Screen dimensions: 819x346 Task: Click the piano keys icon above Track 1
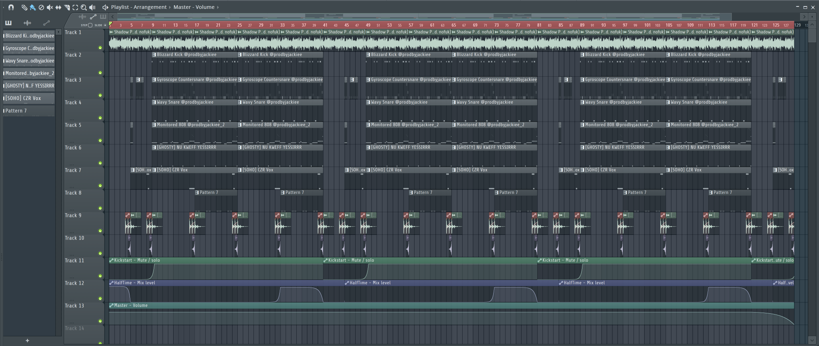pyautogui.click(x=103, y=17)
